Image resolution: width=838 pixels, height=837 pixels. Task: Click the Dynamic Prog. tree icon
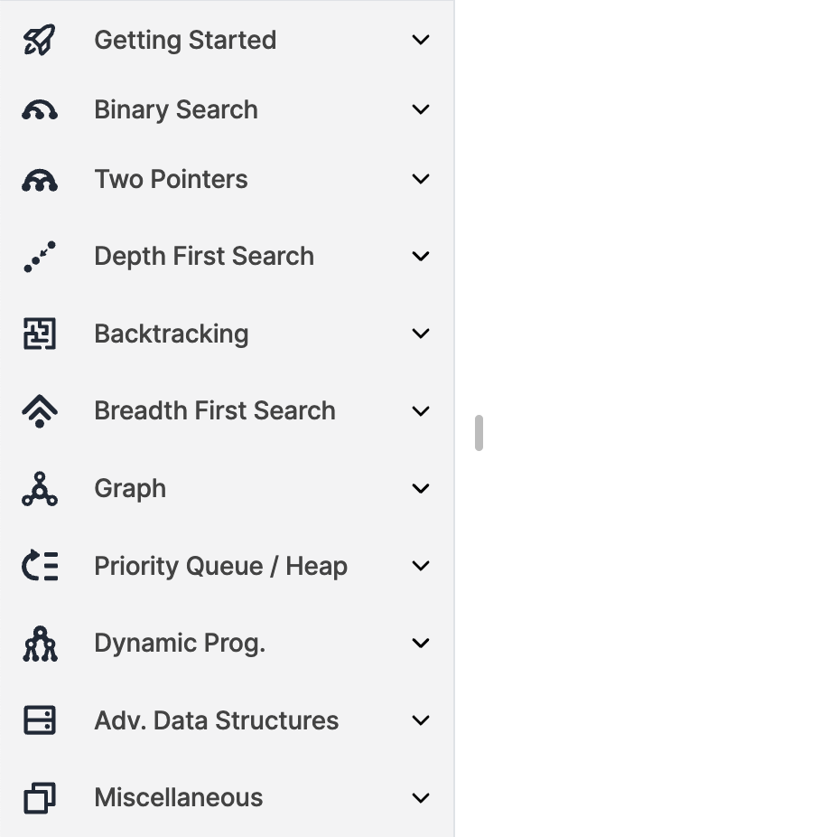39,642
